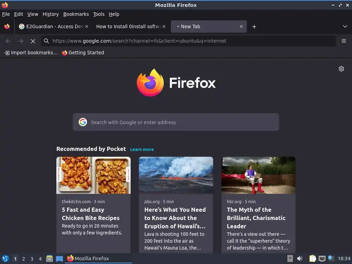The width and height of the screenshot is (352, 264).
Task: Open the History menu
Action: click(51, 14)
